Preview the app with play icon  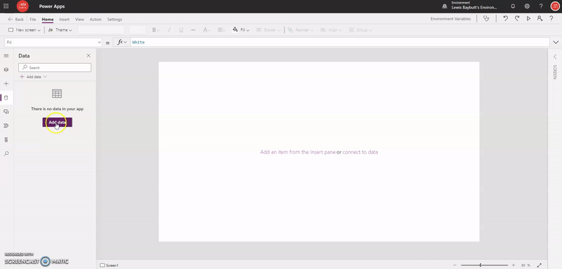click(x=528, y=19)
